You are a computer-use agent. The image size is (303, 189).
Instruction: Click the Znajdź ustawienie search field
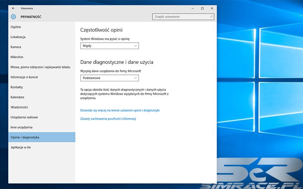point(180,17)
